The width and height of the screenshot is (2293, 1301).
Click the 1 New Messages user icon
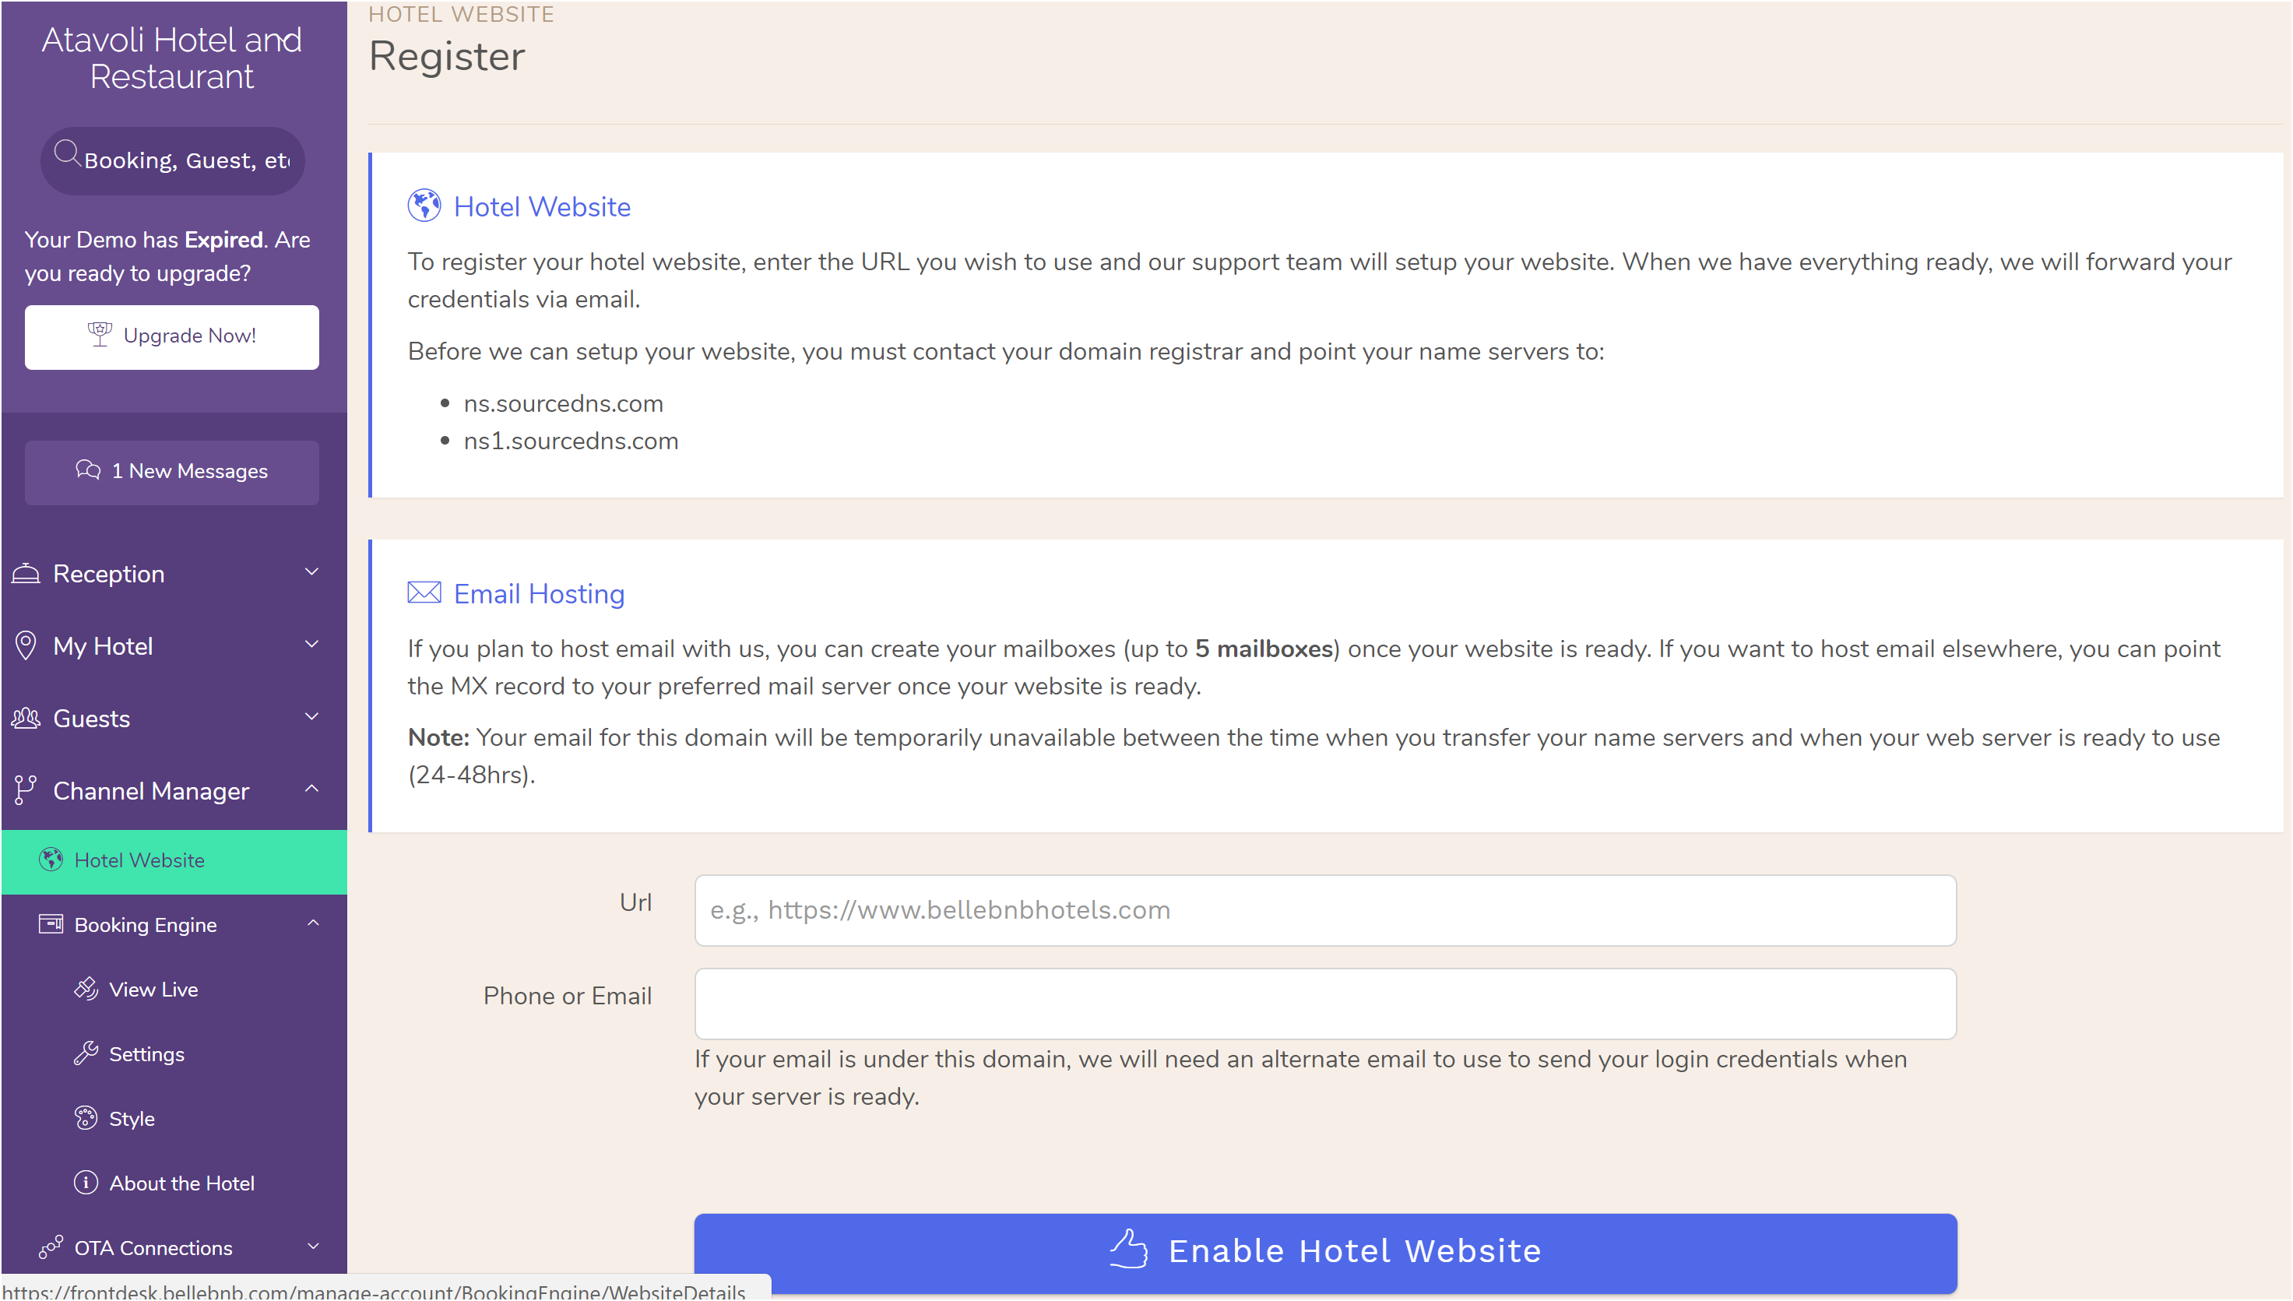click(x=90, y=471)
